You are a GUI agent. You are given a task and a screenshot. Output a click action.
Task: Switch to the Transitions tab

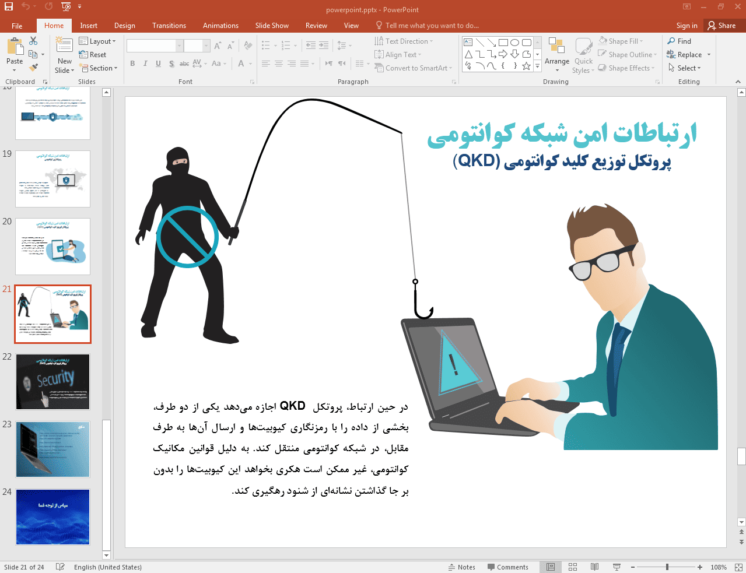click(x=169, y=26)
